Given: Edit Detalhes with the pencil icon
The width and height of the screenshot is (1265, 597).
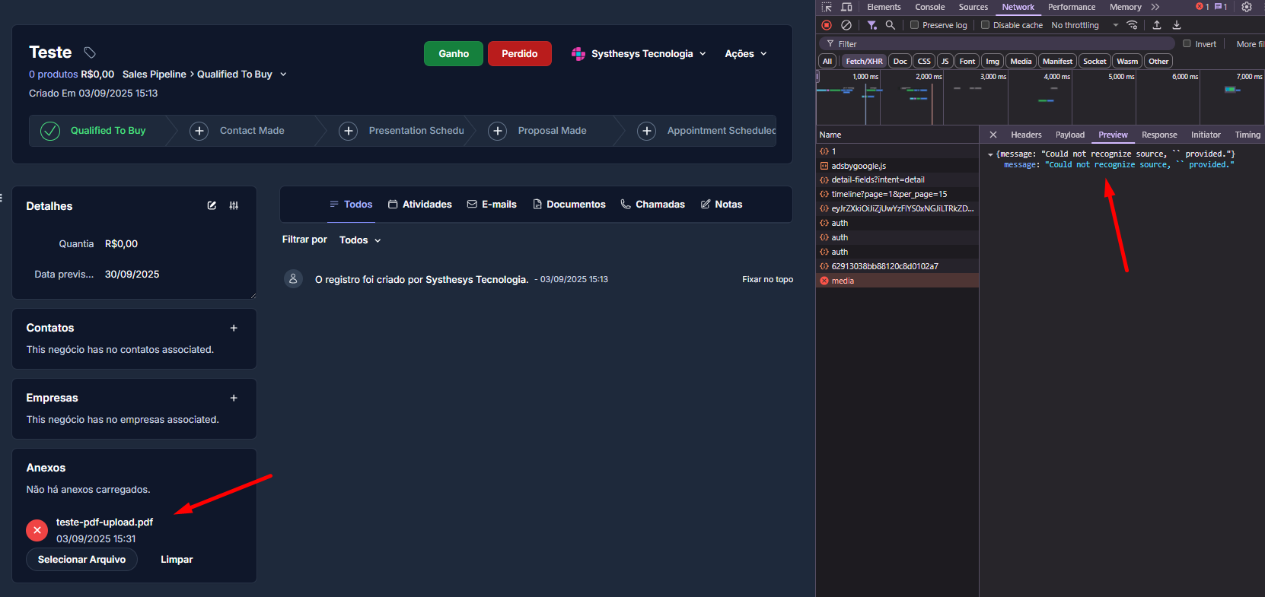Looking at the screenshot, I should click(212, 205).
